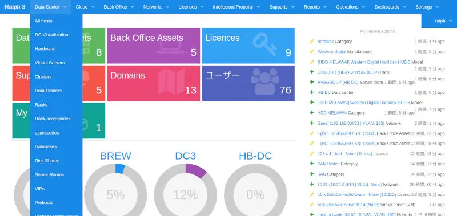Expand the Cloud dropdown menu

pyautogui.click(x=85, y=7)
